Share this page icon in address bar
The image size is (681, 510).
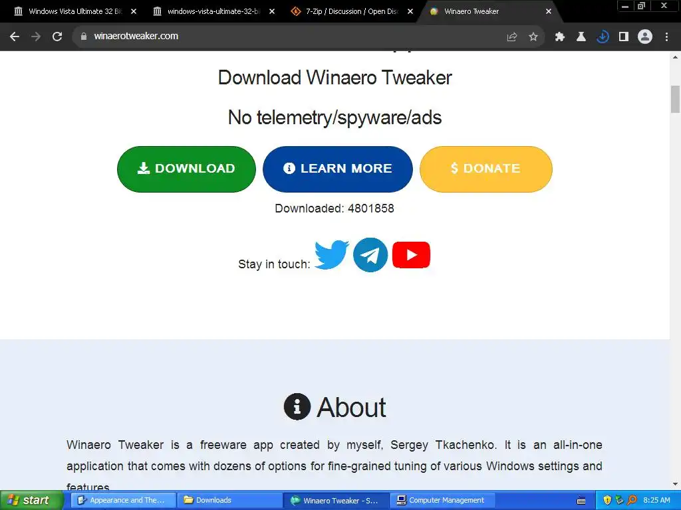coord(512,37)
